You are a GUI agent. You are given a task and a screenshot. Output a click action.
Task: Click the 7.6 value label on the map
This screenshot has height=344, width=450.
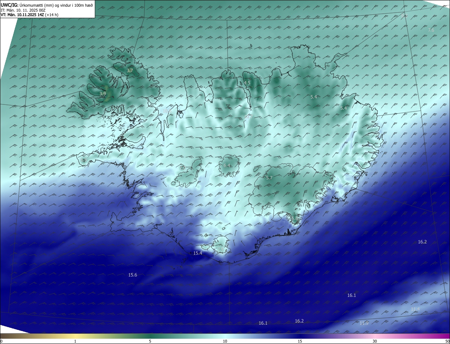pos(431,30)
